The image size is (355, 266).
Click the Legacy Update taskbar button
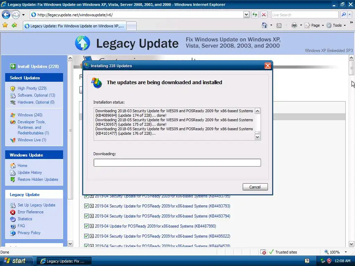click(64, 261)
